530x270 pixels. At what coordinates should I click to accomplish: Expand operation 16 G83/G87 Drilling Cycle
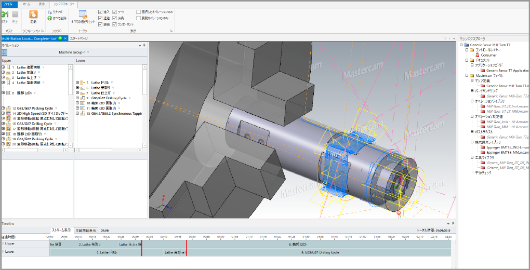click(x=3, y=124)
